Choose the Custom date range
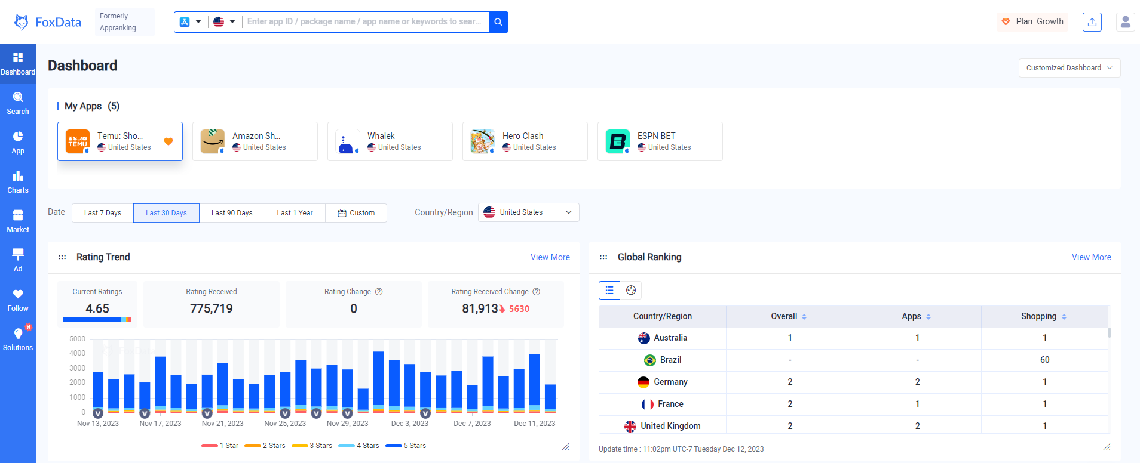1140x463 pixels. (356, 213)
